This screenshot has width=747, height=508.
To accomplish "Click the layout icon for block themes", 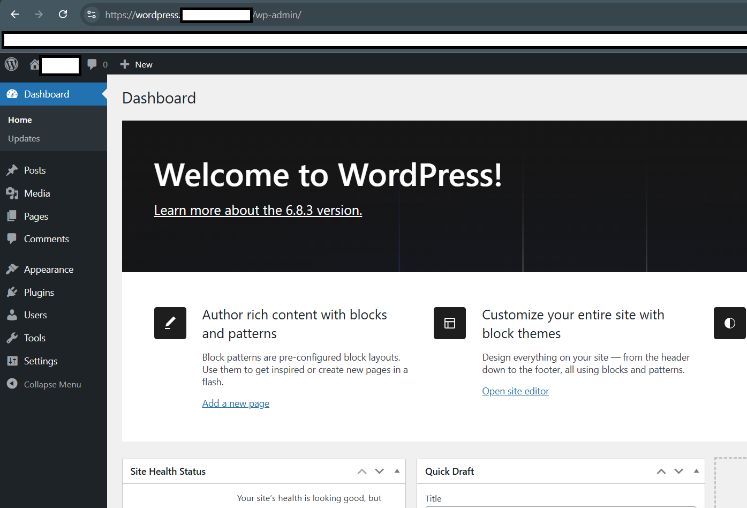I will click(450, 323).
